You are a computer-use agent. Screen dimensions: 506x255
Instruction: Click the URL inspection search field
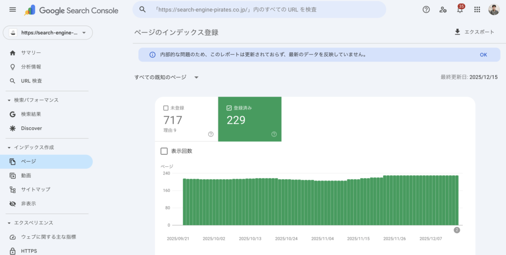[x=259, y=9]
